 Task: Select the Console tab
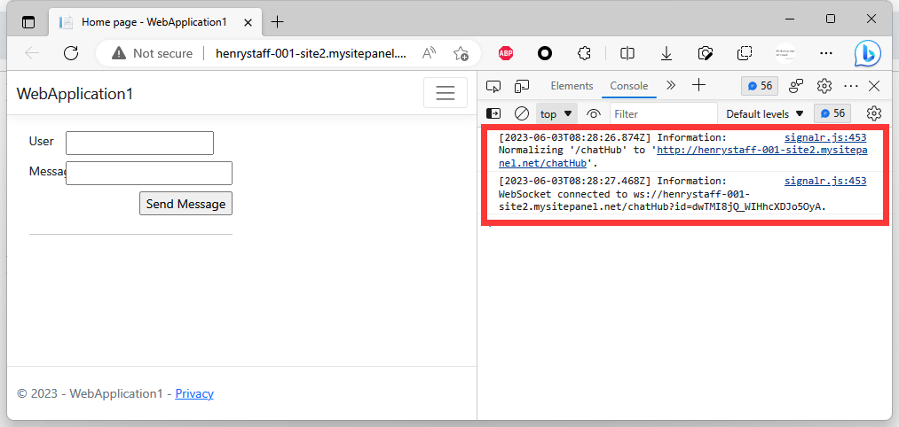628,86
